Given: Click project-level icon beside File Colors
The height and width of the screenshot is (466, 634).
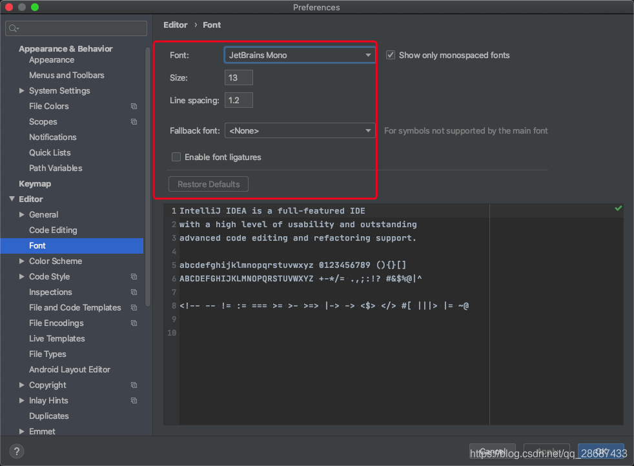Looking at the screenshot, I should click(x=134, y=106).
